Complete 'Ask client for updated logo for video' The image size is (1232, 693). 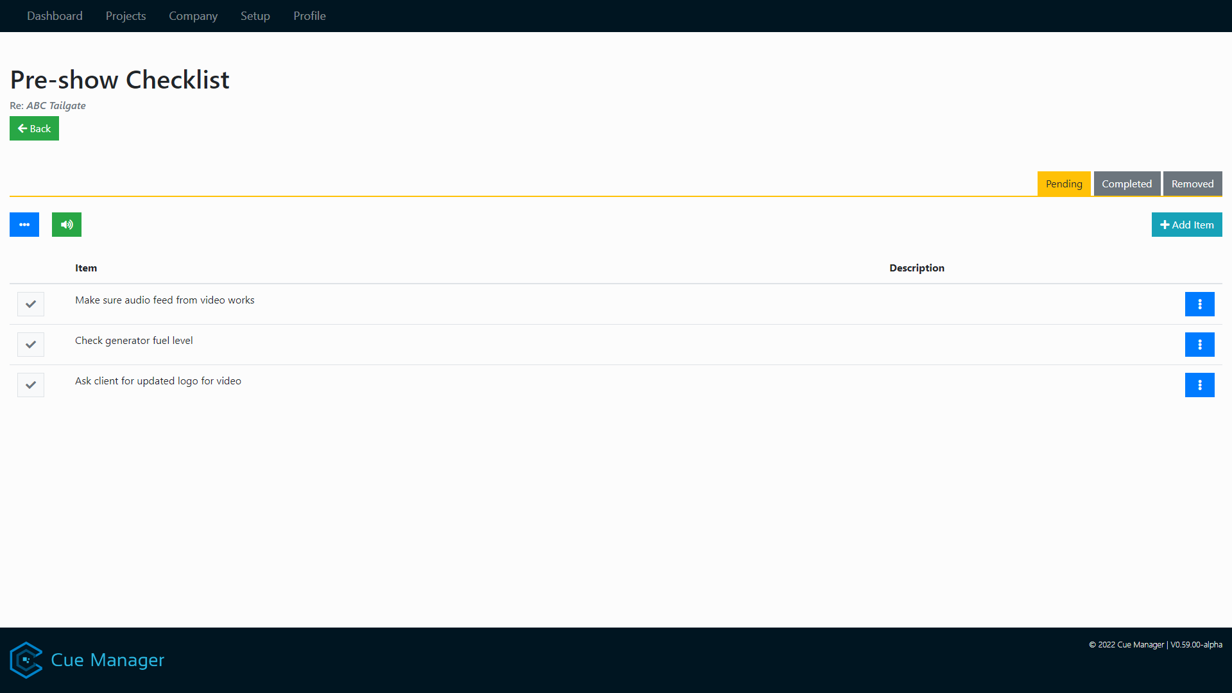pos(30,385)
